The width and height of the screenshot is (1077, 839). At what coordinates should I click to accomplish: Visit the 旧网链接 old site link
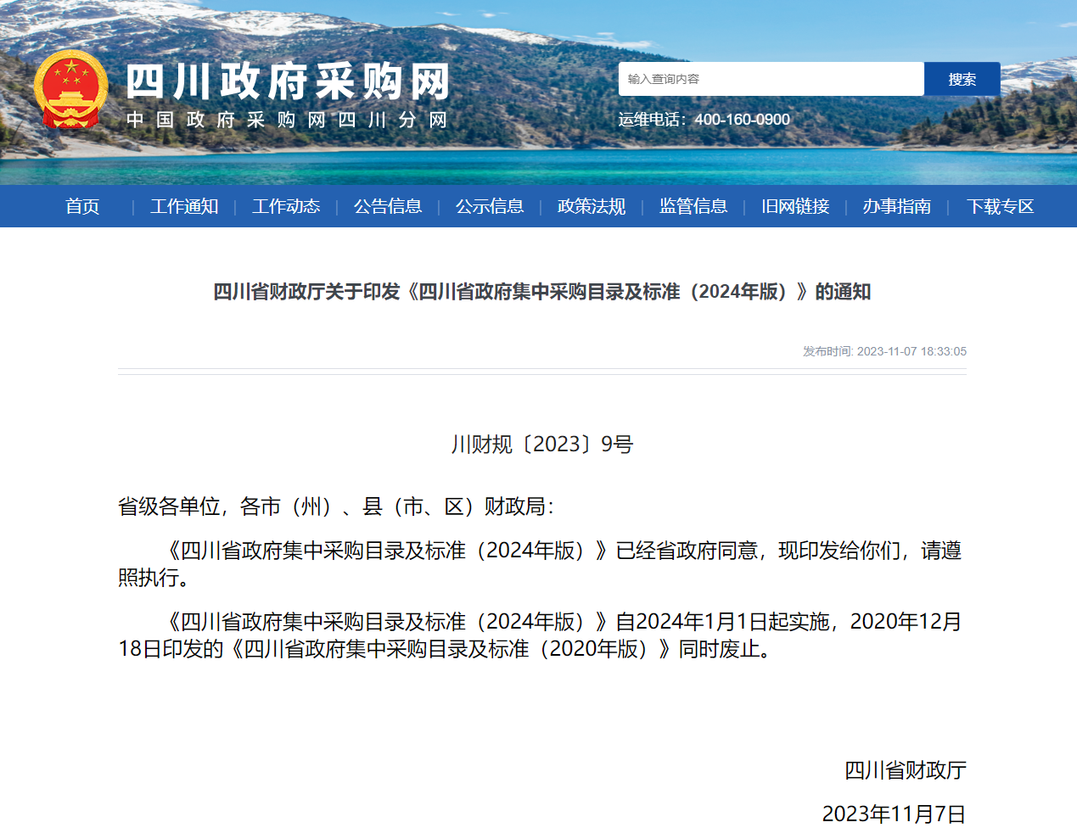795,206
